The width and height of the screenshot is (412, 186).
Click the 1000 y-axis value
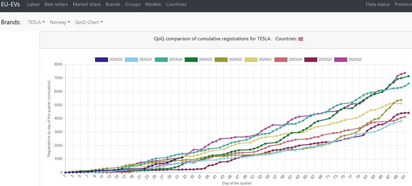(x=58, y=159)
